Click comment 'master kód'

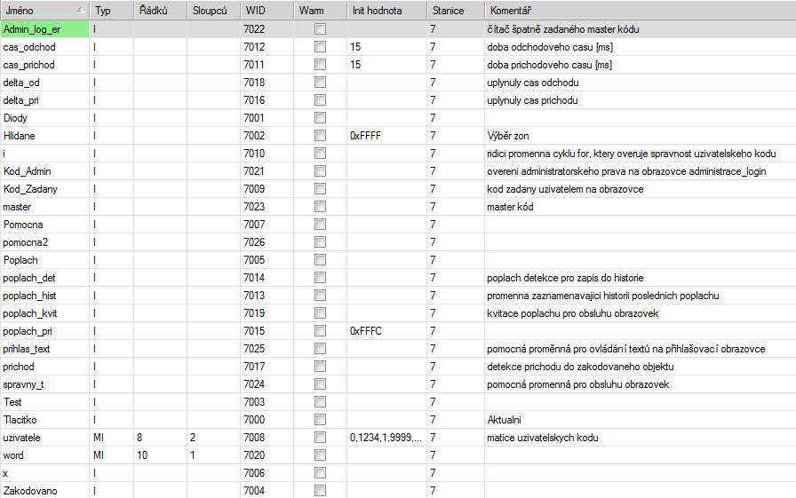coord(510,207)
